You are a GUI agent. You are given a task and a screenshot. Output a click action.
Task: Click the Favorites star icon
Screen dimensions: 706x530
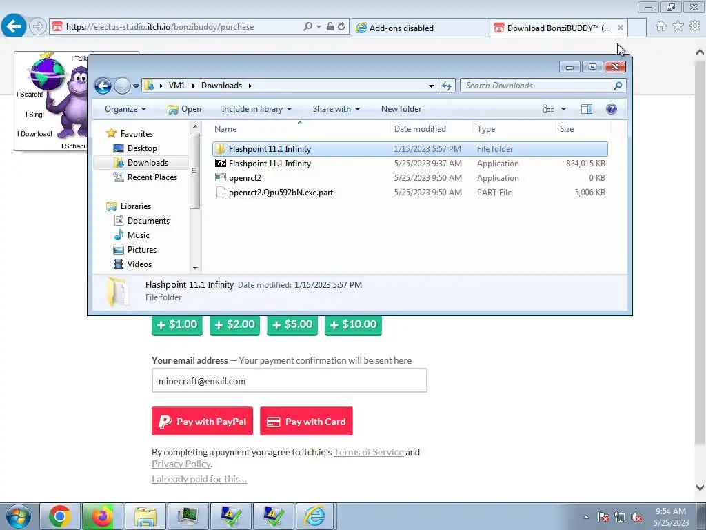tap(678, 26)
